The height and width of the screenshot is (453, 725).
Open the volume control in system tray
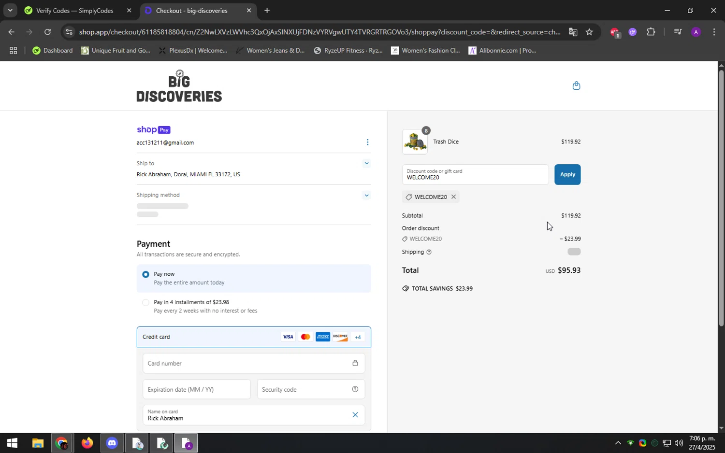pos(679,443)
